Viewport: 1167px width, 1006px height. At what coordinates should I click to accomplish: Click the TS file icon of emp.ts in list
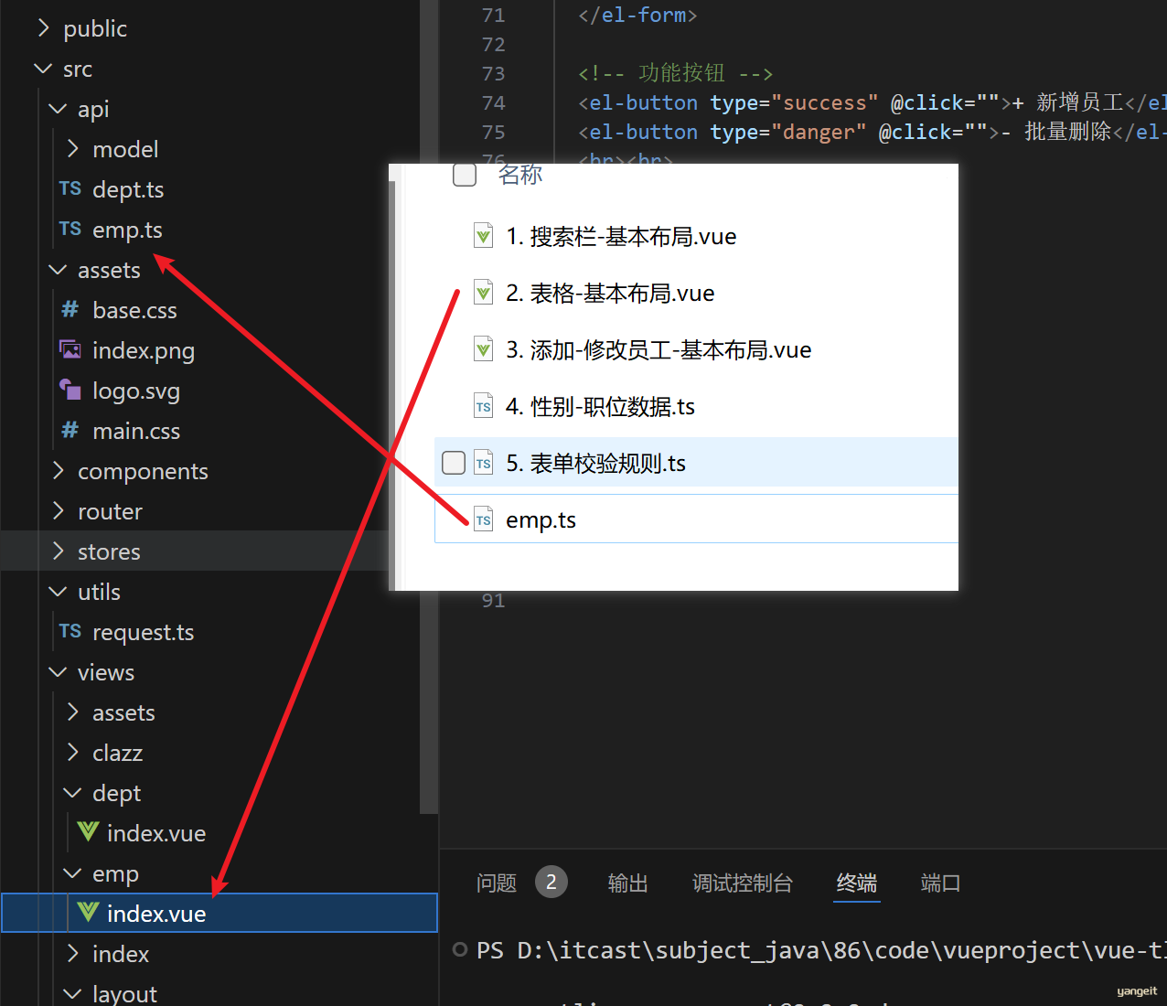pyautogui.click(x=483, y=519)
